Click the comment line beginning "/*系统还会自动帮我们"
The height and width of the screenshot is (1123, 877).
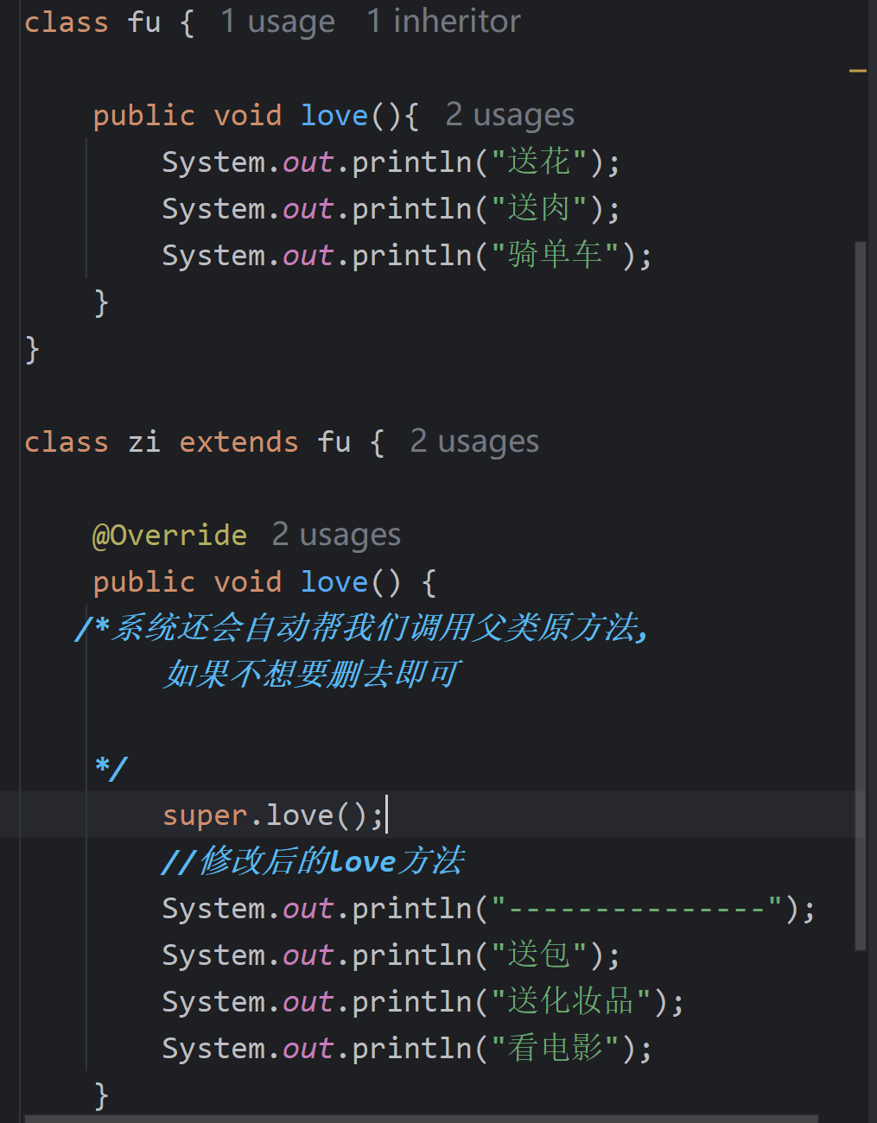[x=362, y=627]
